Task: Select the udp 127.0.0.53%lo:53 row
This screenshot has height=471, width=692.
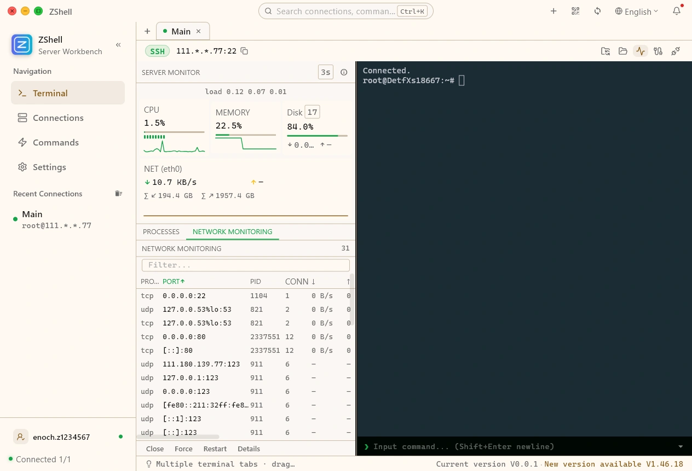Action: pyautogui.click(x=244, y=310)
